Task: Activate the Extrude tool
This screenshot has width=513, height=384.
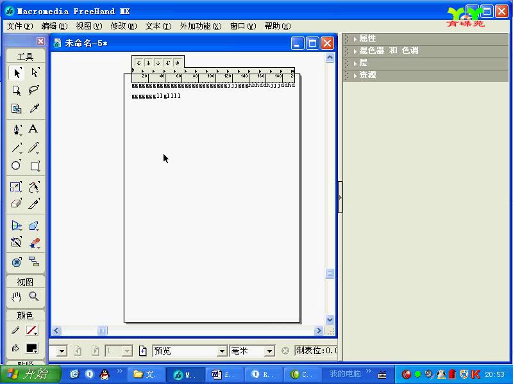Action: (x=34, y=226)
